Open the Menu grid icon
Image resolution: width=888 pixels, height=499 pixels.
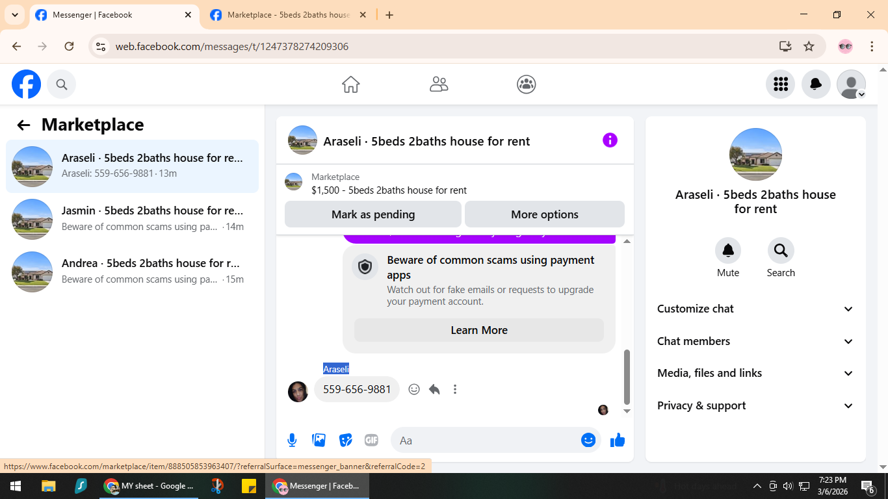tap(780, 84)
